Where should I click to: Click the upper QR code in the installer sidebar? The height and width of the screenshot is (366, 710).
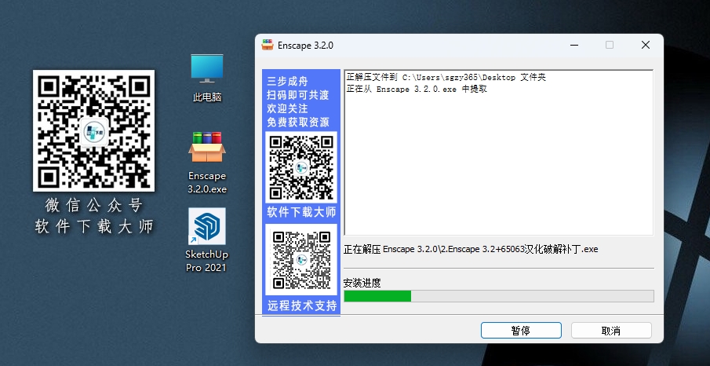click(301, 167)
